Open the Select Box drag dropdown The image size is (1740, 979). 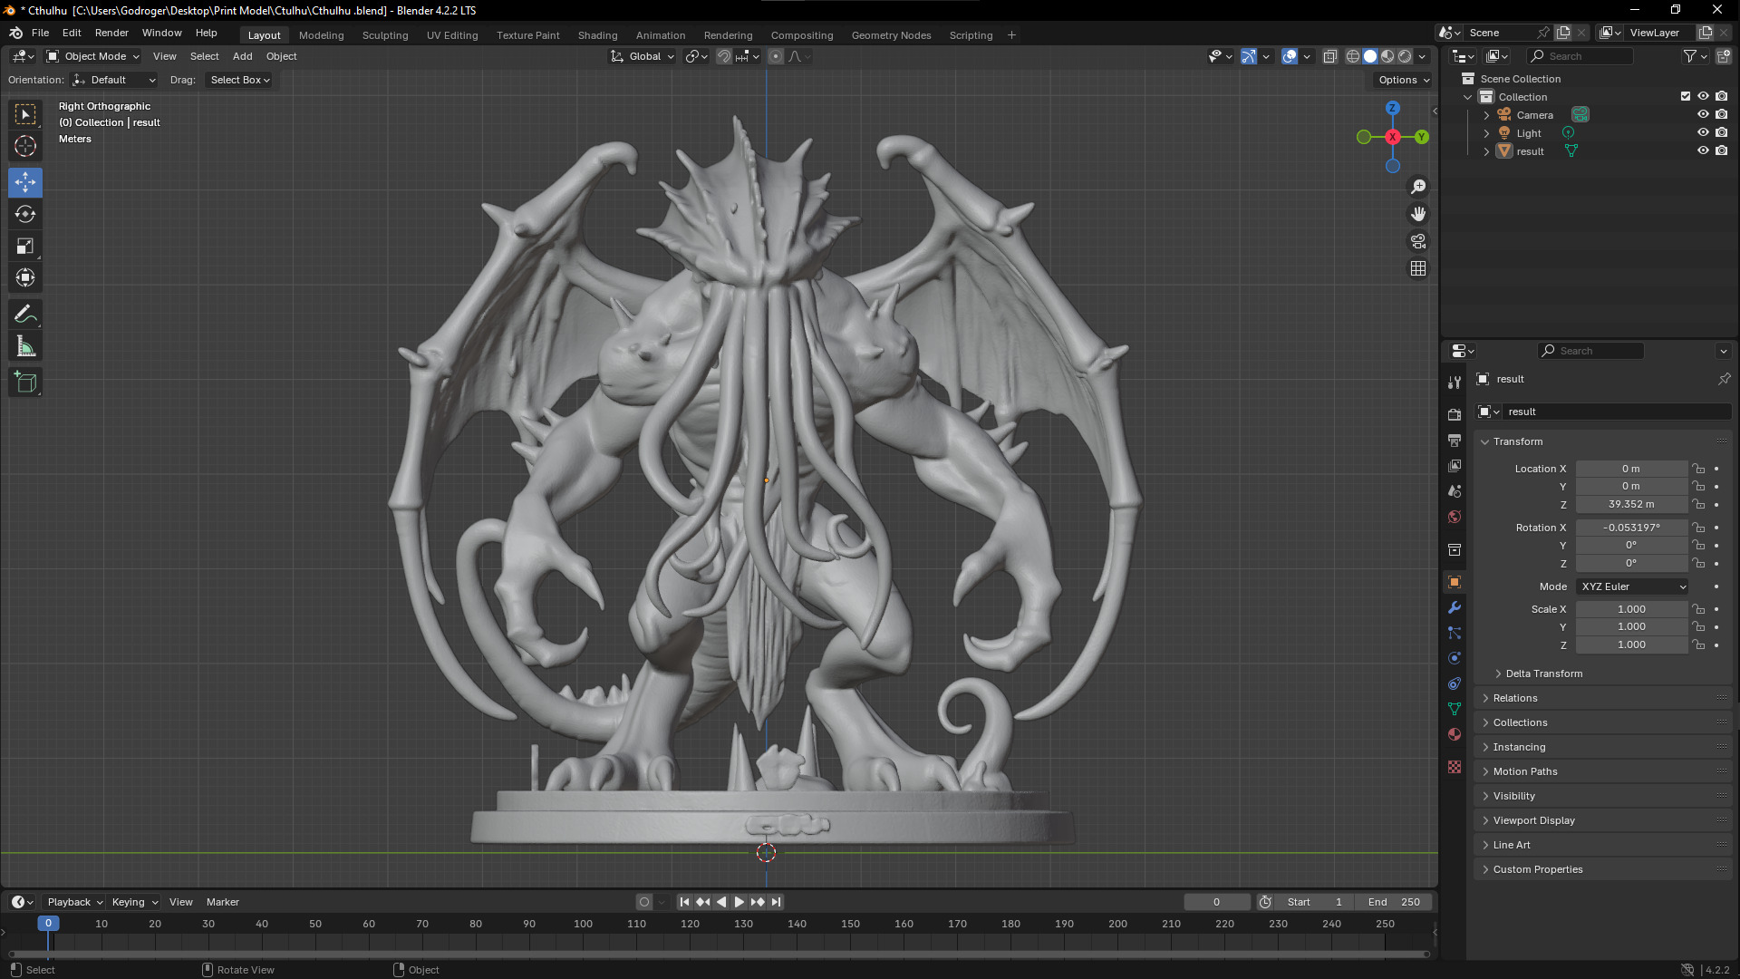click(x=239, y=80)
